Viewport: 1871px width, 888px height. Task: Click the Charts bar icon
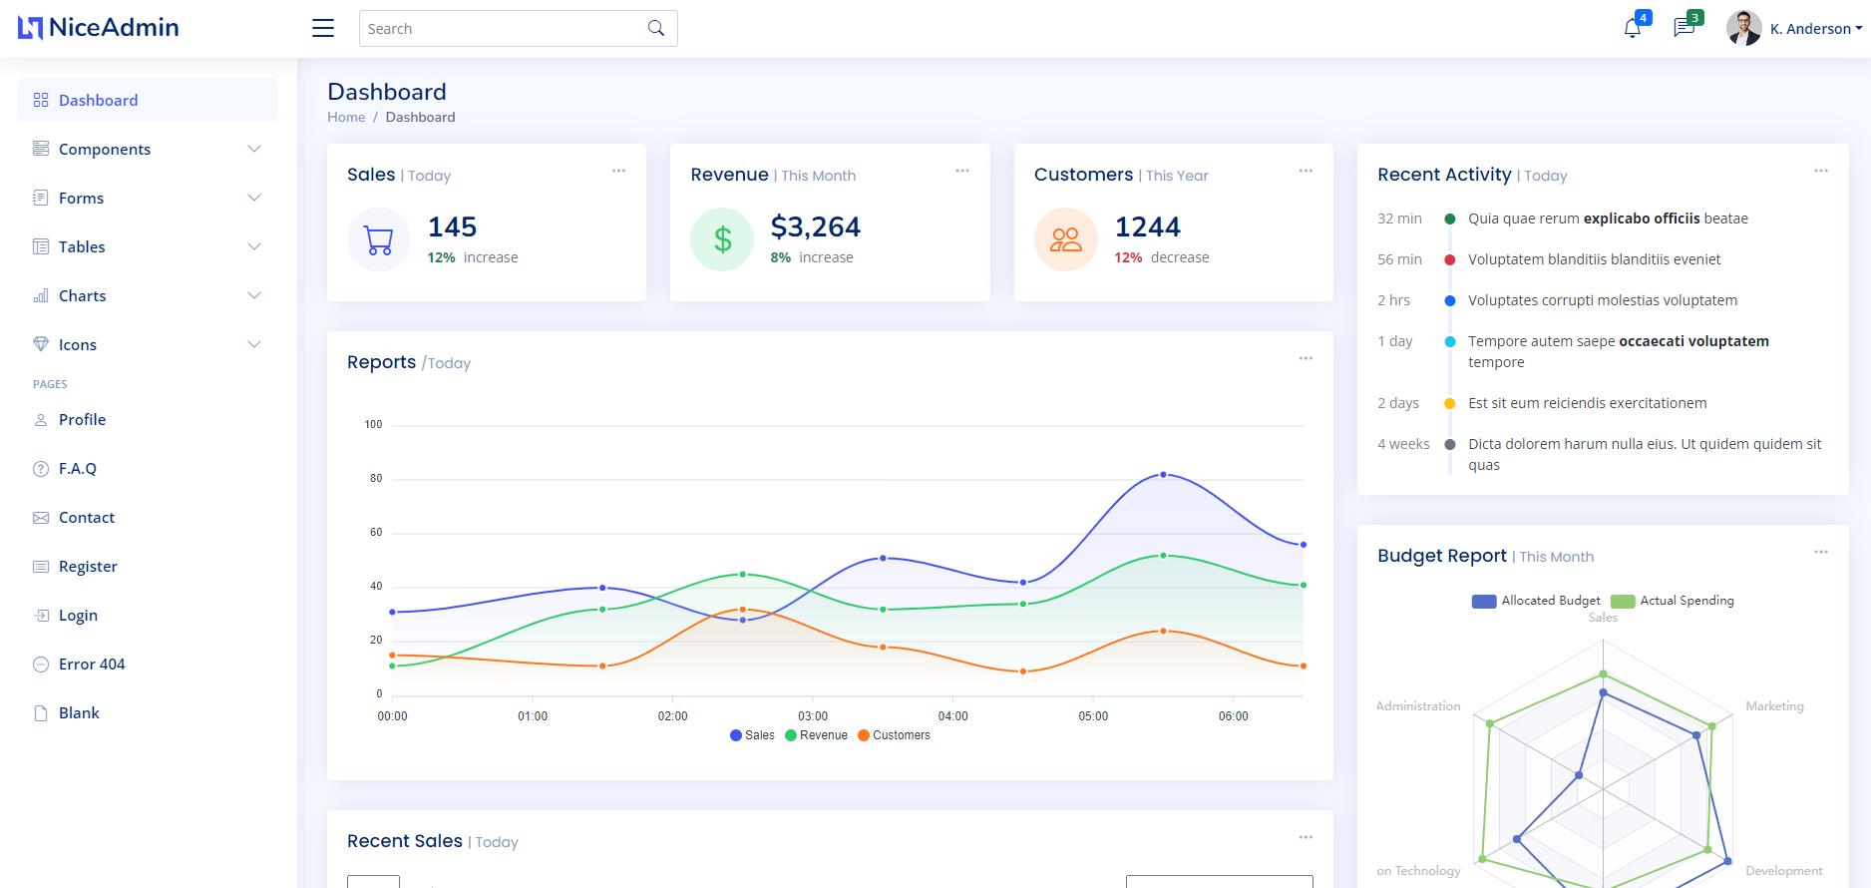[x=41, y=295]
